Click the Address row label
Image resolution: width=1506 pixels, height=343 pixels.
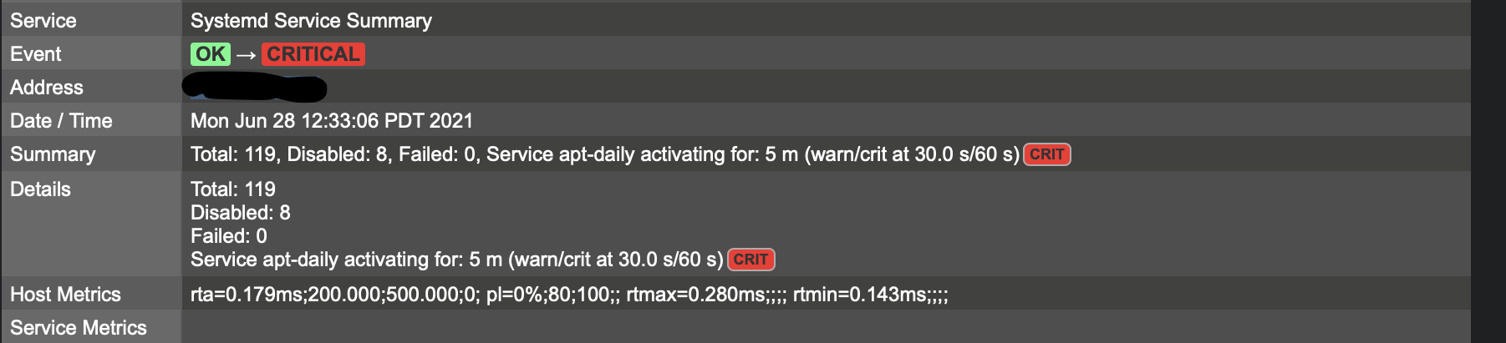coord(47,88)
